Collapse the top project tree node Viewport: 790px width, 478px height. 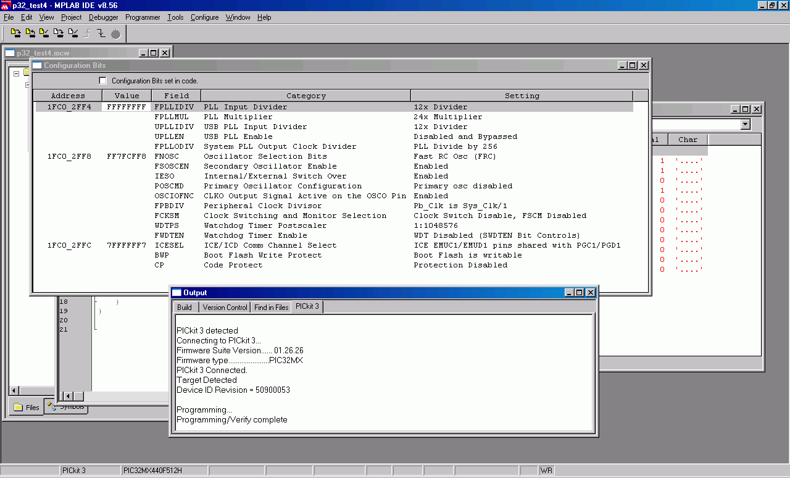[17, 72]
